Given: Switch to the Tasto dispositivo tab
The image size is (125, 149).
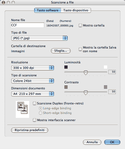Looking at the screenshot, I should tap(76, 10).
